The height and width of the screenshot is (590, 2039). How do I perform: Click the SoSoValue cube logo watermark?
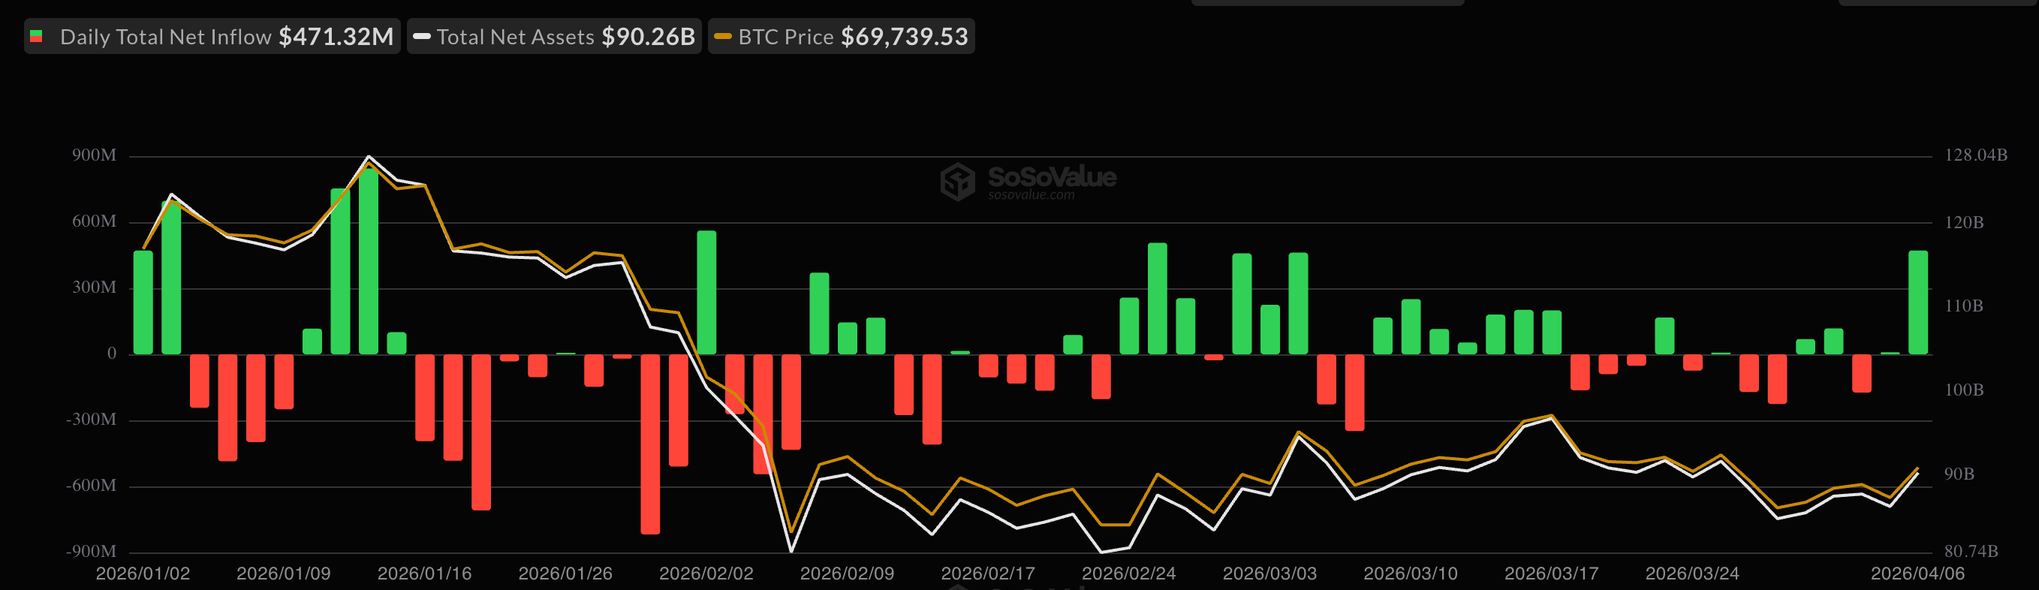pyautogui.click(x=957, y=182)
